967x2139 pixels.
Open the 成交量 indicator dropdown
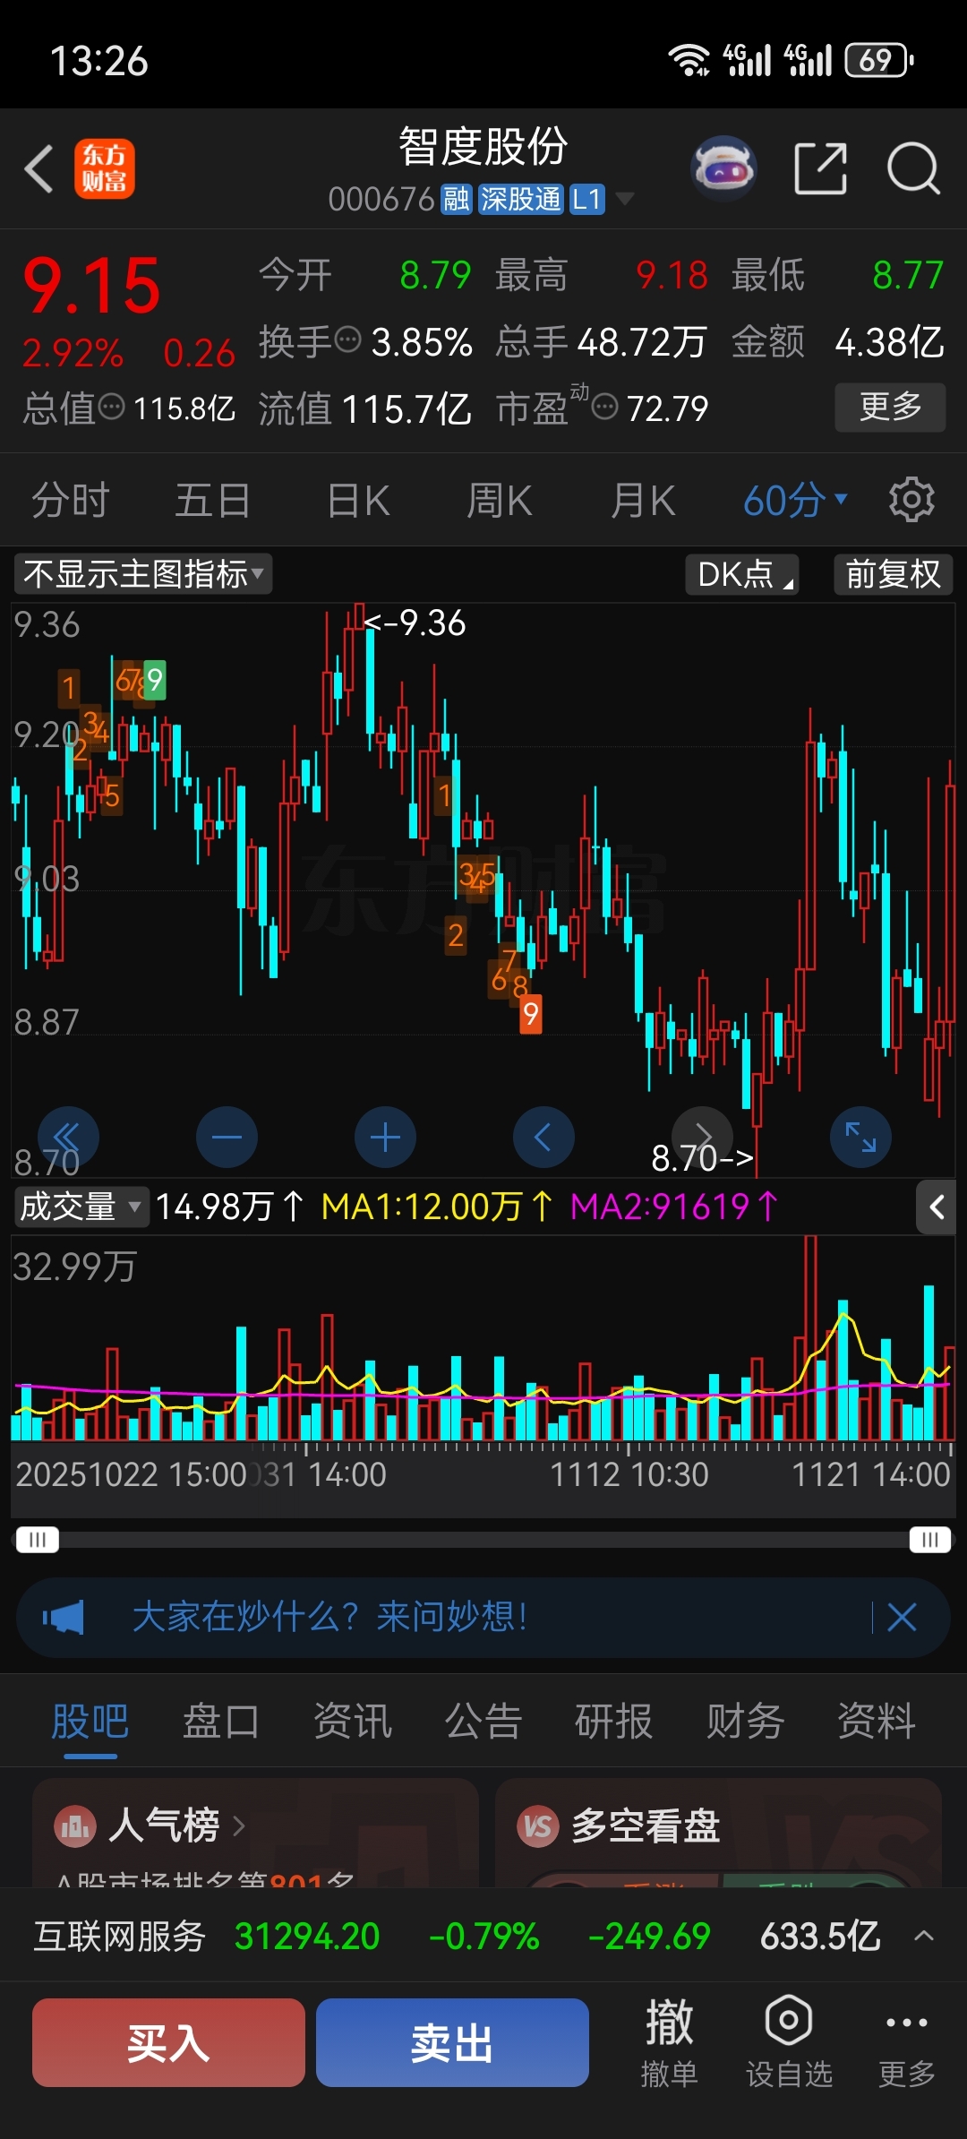81,1207
